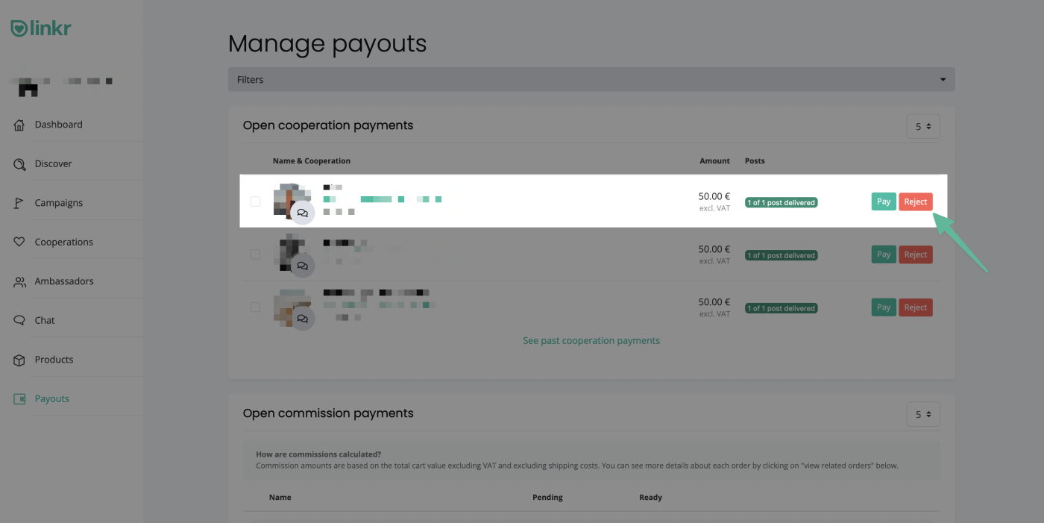This screenshot has width=1044, height=523.
Task: Open chat bubble on first payment row
Action: pyautogui.click(x=303, y=213)
